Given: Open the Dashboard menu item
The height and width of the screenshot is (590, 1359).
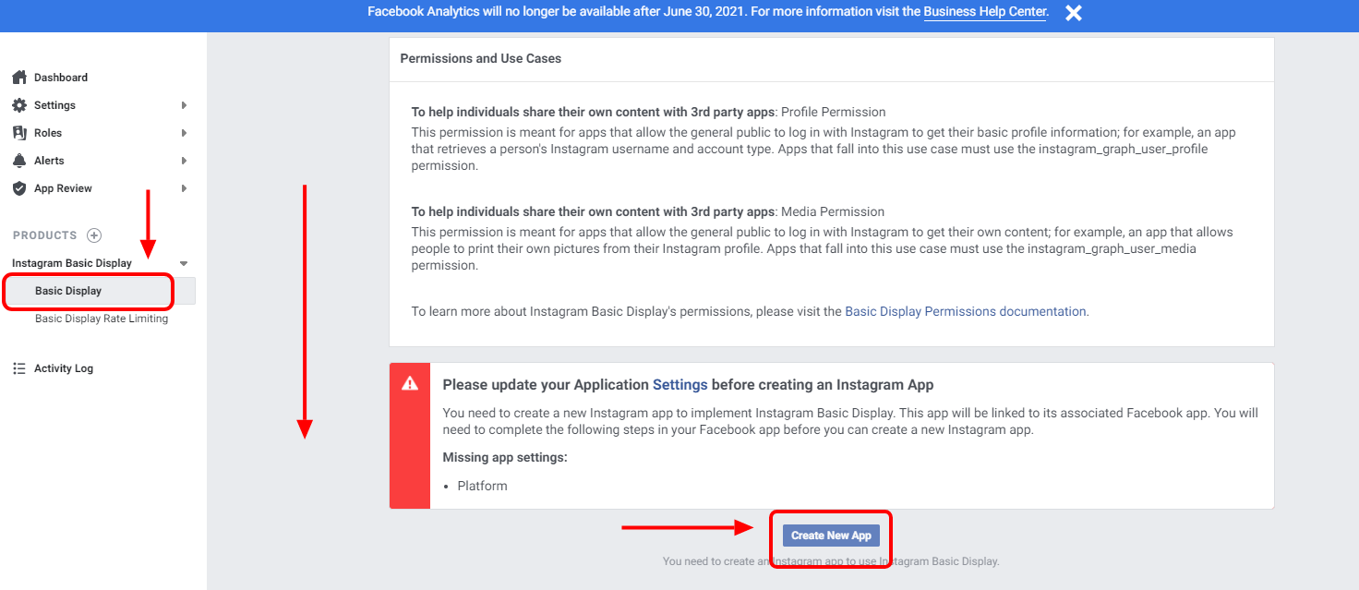Looking at the screenshot, I should (61, 78).
